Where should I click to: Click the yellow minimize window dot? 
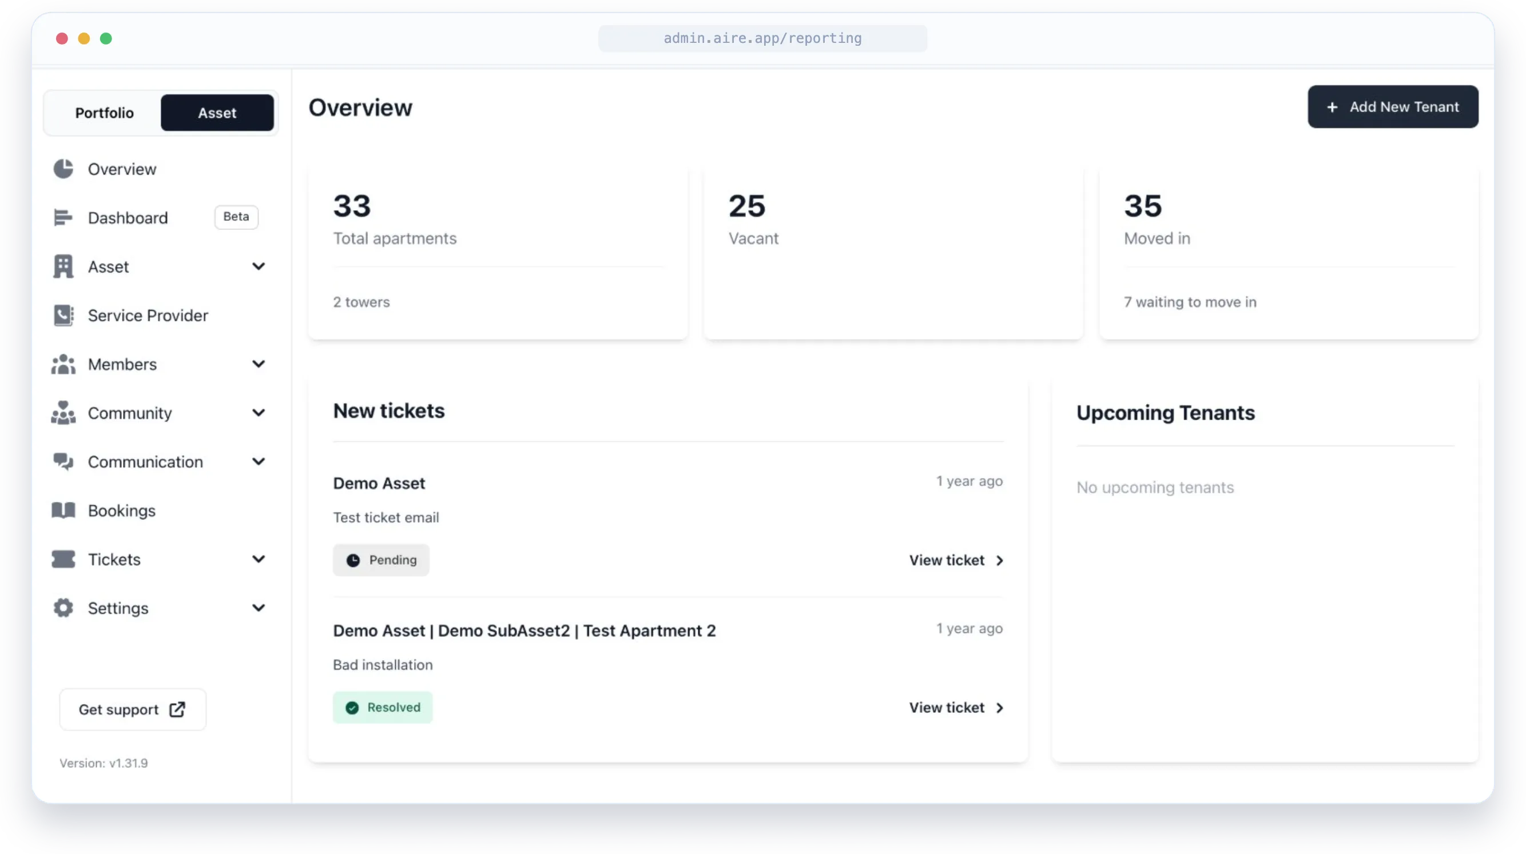tap(84, 38)
